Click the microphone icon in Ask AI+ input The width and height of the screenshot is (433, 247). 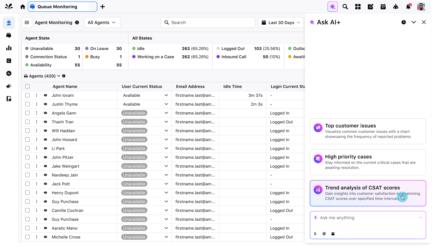[315, 218]
